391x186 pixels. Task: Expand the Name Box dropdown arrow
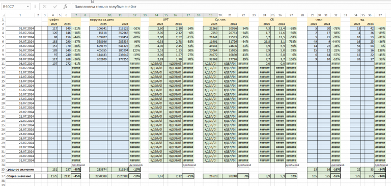coord(27,7)
